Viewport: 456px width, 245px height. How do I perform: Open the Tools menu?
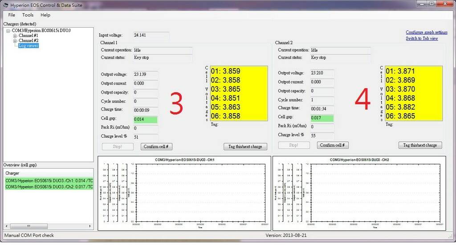coord(28,15)
